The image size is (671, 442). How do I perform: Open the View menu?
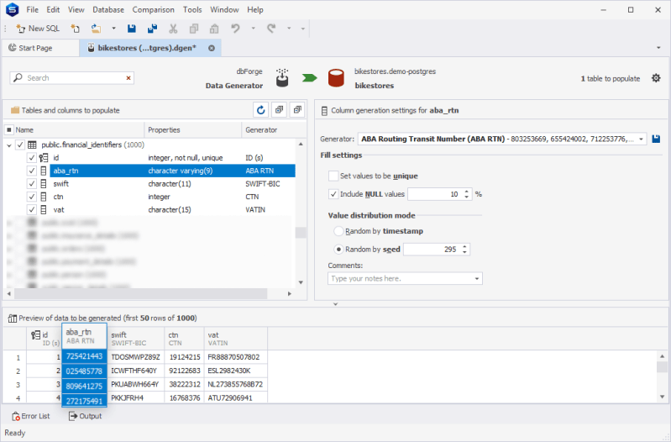(76, 9)
